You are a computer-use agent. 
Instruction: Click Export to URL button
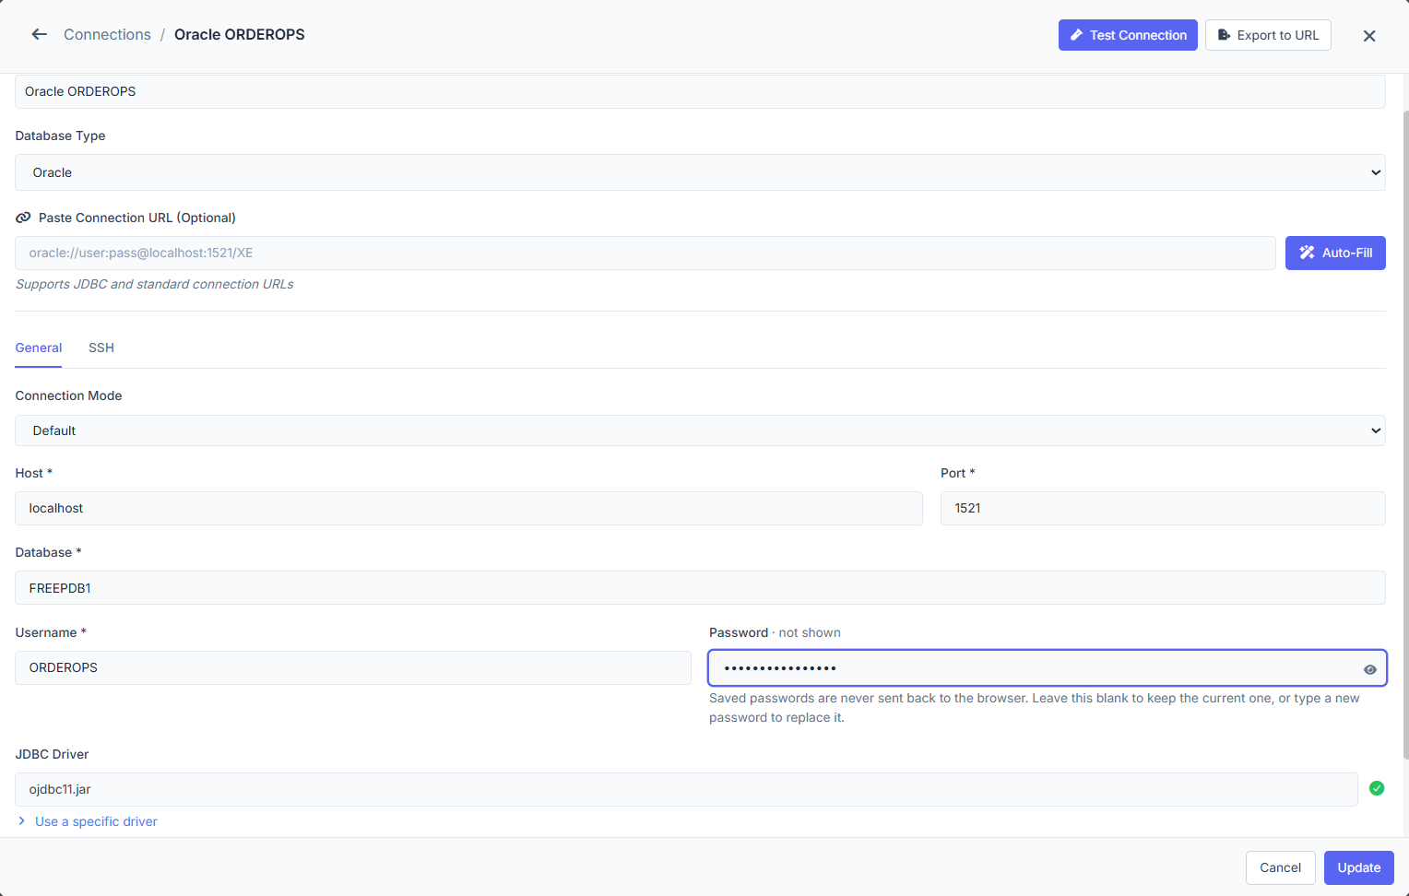[1268, 35]
